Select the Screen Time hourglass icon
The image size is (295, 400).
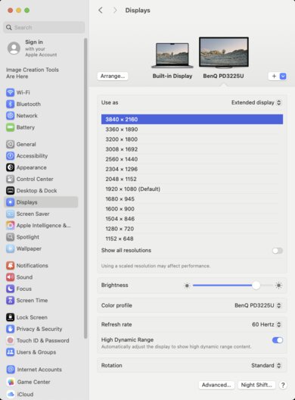pyautogui.click(x=10, y=300)
